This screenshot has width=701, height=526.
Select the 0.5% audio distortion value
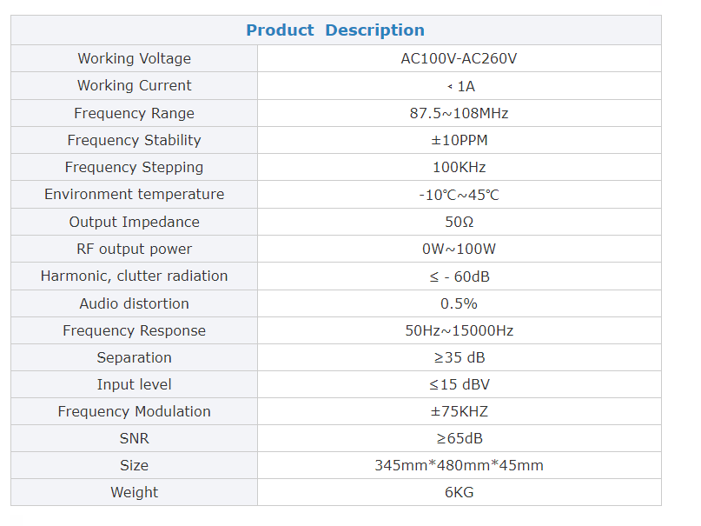459,303
